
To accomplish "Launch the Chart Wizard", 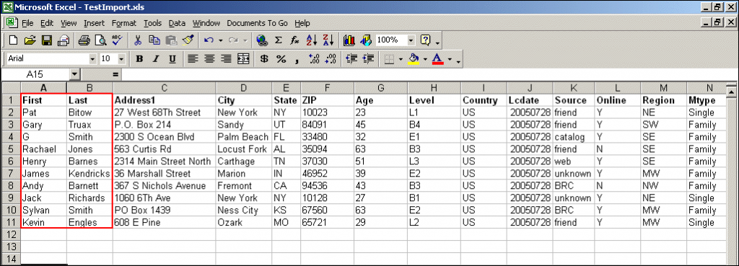I will [349, 40].
